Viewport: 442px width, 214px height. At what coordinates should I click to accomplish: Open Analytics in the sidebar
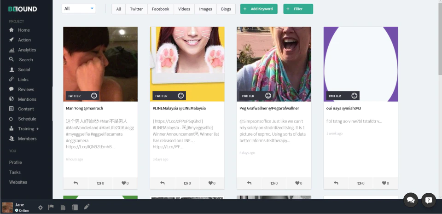(x=27, y=50)
